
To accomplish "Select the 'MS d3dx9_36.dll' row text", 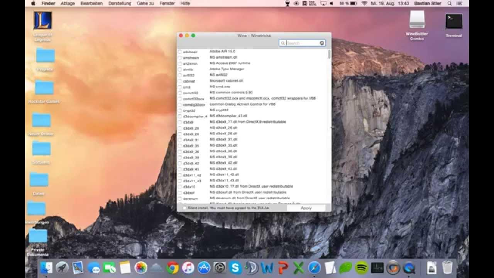I will pyautogui.click(x=223, y=151).
